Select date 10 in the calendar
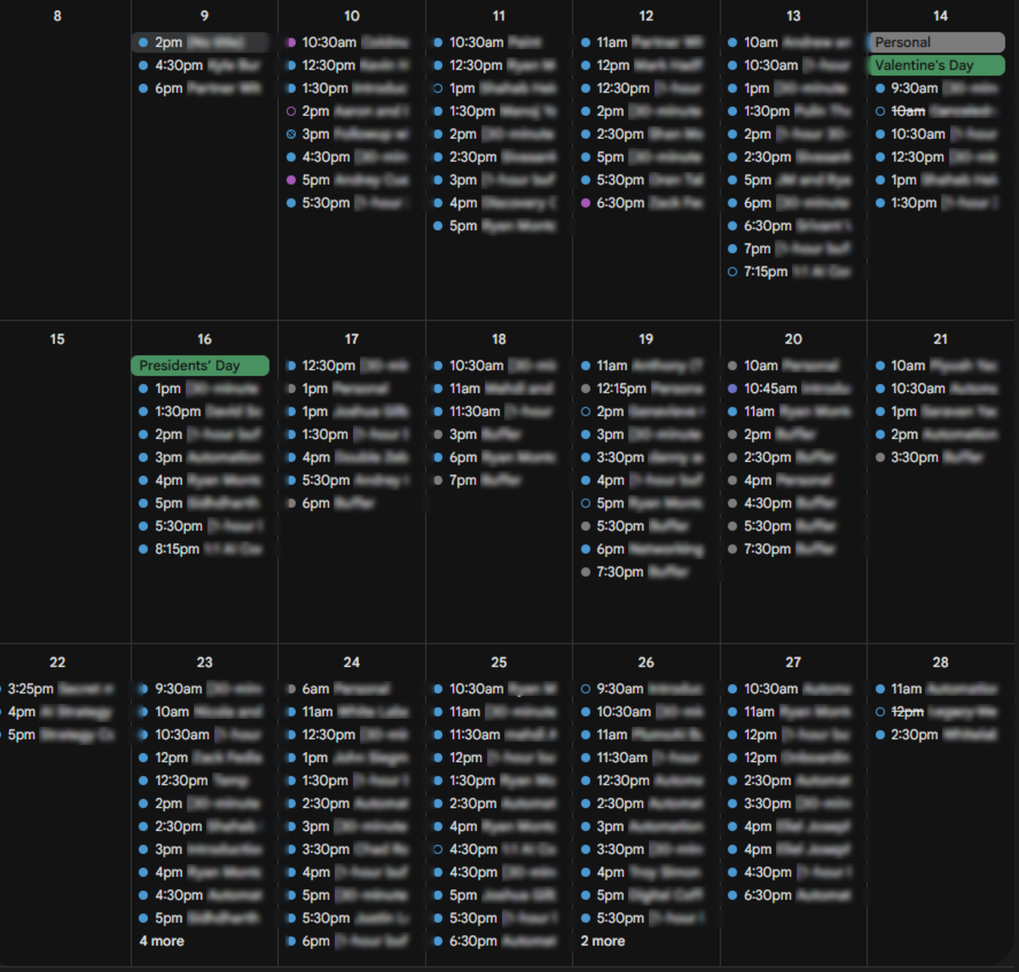The width and height of the screenshot is (1019, 972). (352, 16)
